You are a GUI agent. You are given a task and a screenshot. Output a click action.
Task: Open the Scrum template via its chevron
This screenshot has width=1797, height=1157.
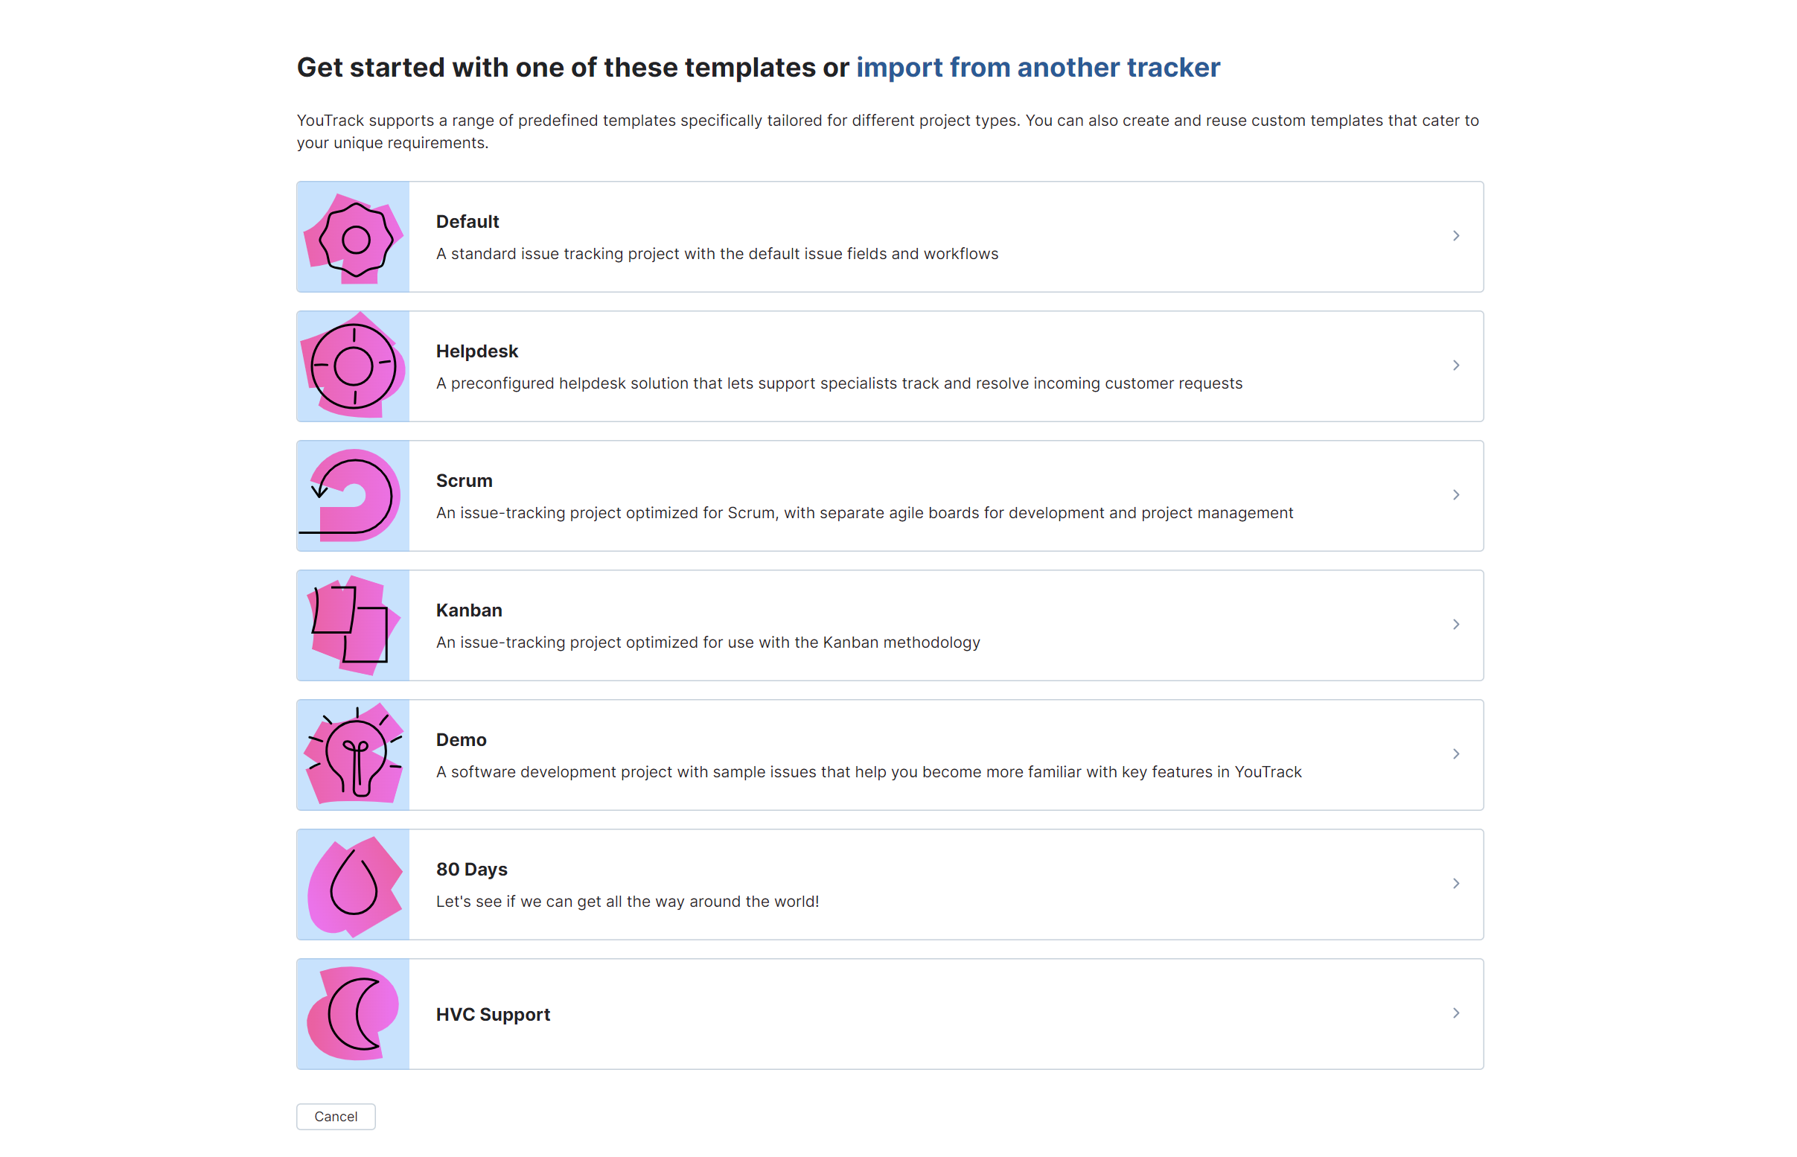[x=1457, y=494]
